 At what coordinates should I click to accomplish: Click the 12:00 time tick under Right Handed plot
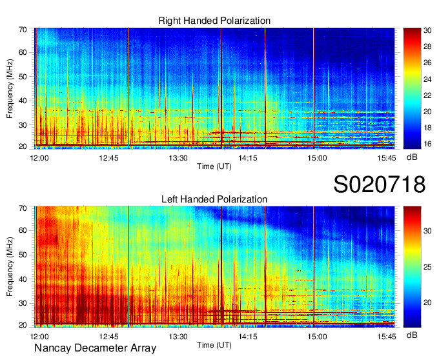39,158
